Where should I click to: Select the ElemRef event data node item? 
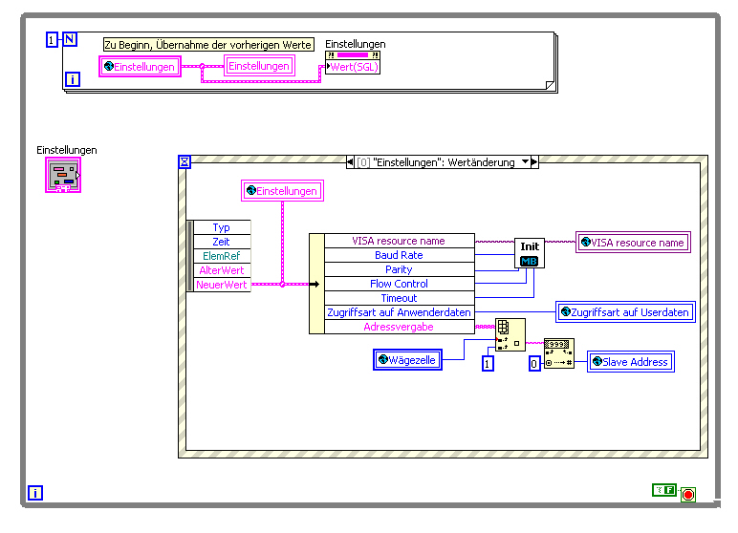[x=222, y=256]
